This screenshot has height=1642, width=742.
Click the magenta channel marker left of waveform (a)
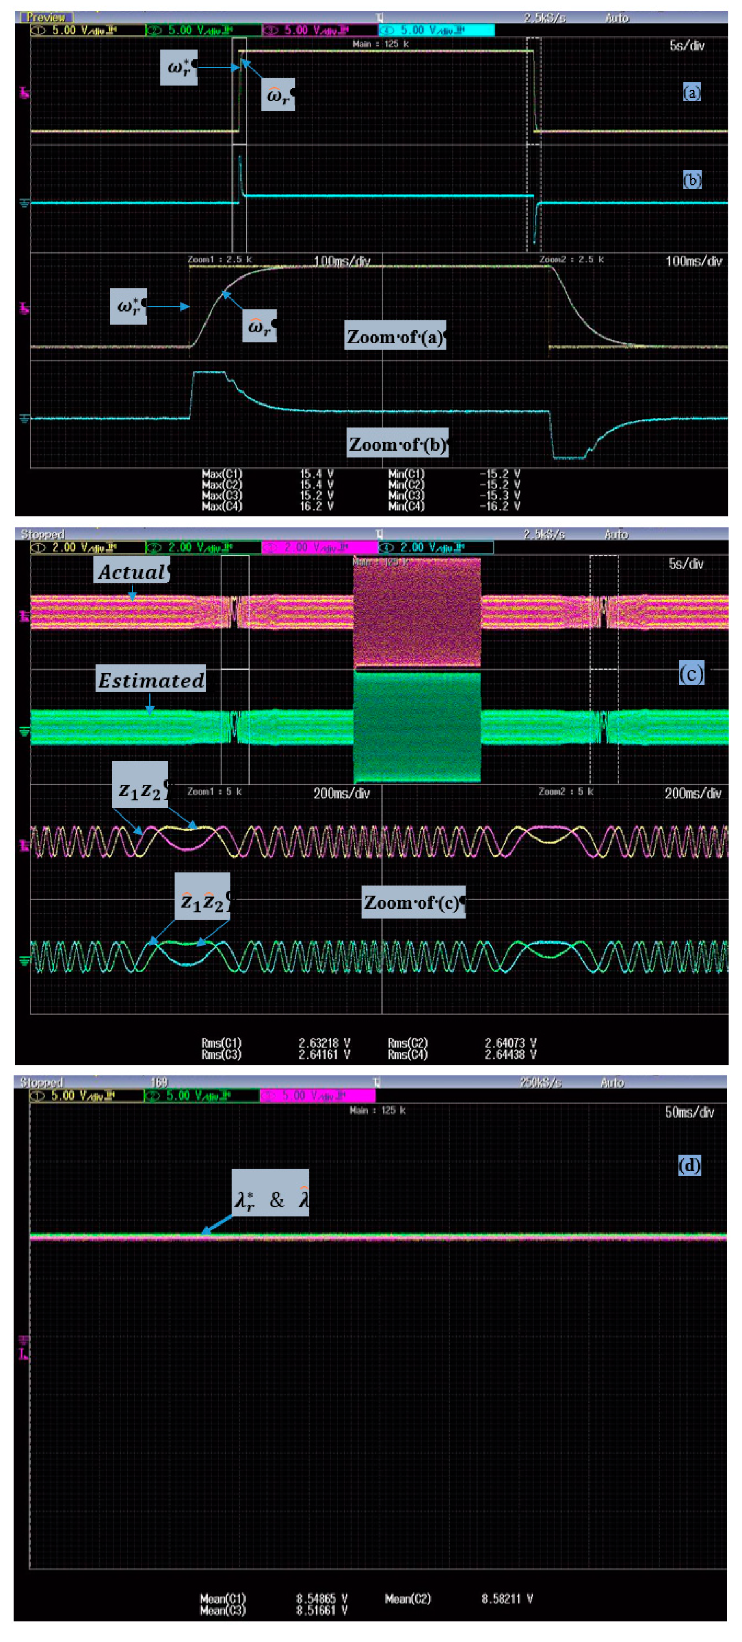click(25, 94)
